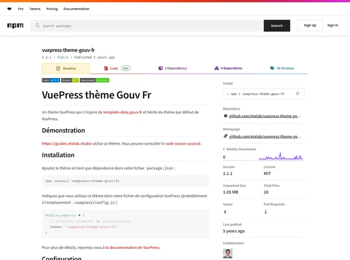Open npm version v1.1.1 badge
This screenshot has height=260, width=350.
(x=51, y=80)
